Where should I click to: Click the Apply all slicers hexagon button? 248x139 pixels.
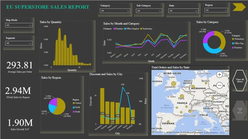[x=240, y=110]
